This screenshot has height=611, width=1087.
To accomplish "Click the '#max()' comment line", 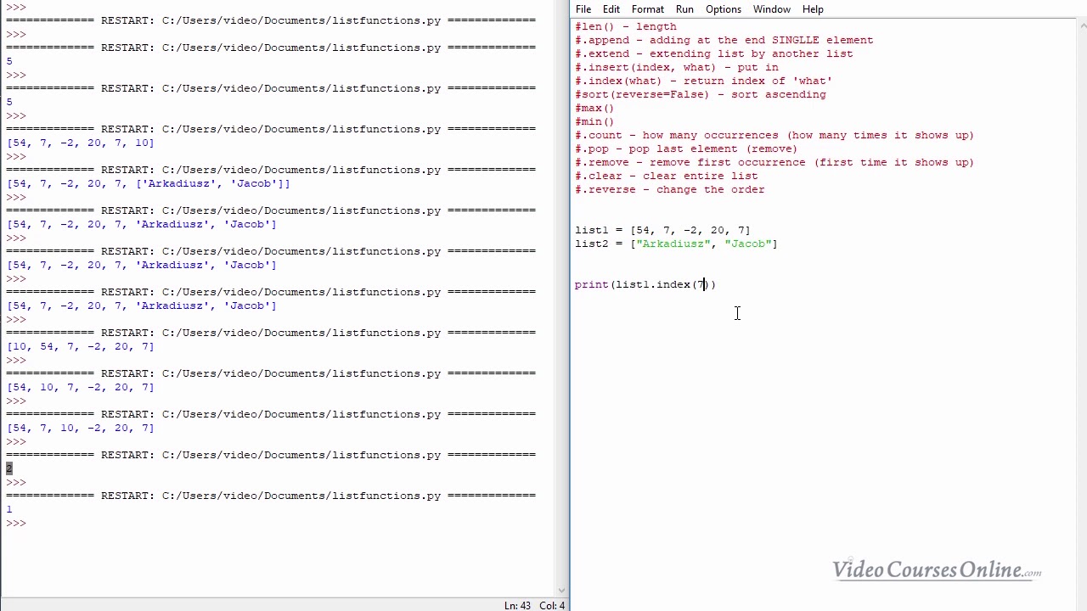I will pyautogui.click(x=594, y=108).
